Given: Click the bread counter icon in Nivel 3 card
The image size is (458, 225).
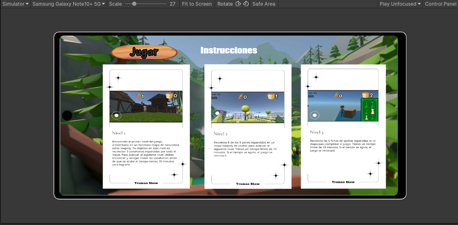Looking at the screenshot, I should (365, 95).
